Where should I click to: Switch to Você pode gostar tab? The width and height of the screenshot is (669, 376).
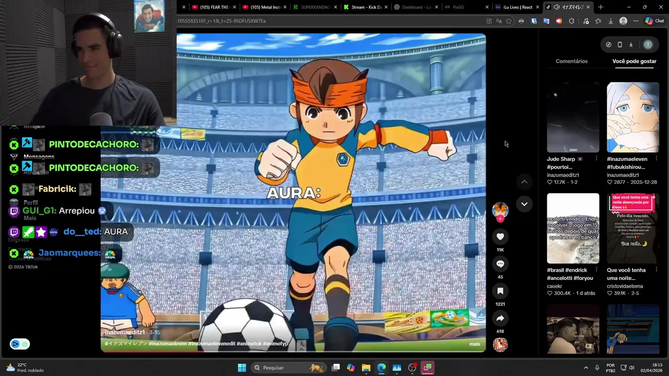coord(634,61)
